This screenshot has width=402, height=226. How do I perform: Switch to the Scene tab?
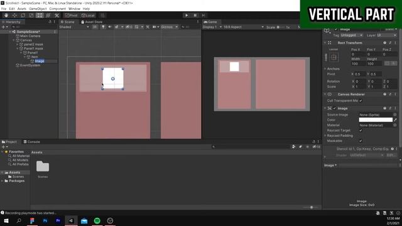[68, 22]
